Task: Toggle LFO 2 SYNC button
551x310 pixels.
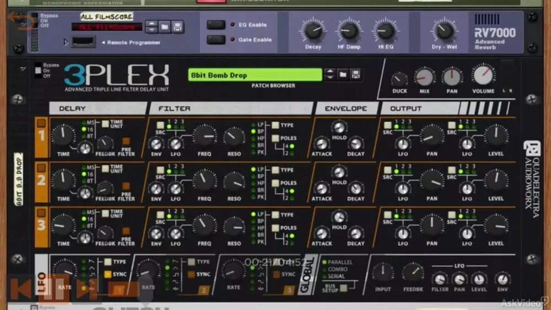Action: coord(192,274)
